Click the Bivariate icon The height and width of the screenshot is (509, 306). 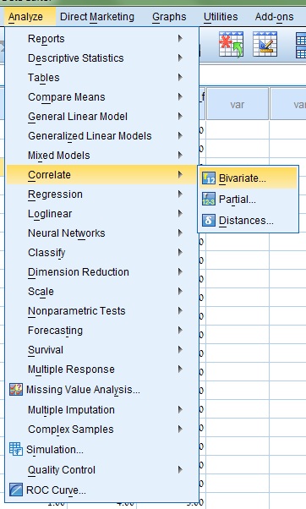pos(208,178)
